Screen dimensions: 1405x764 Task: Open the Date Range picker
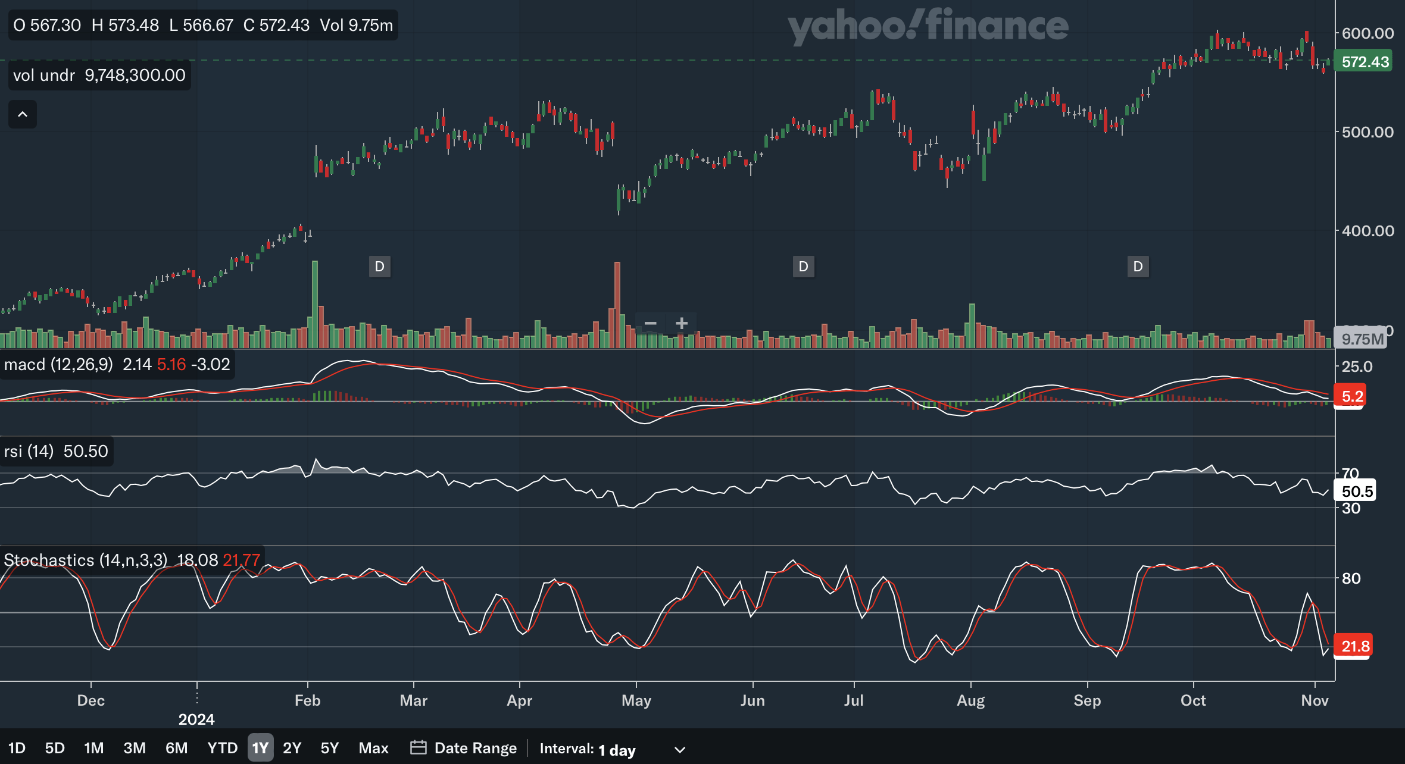pyautogui.click(x=475, y=748)
